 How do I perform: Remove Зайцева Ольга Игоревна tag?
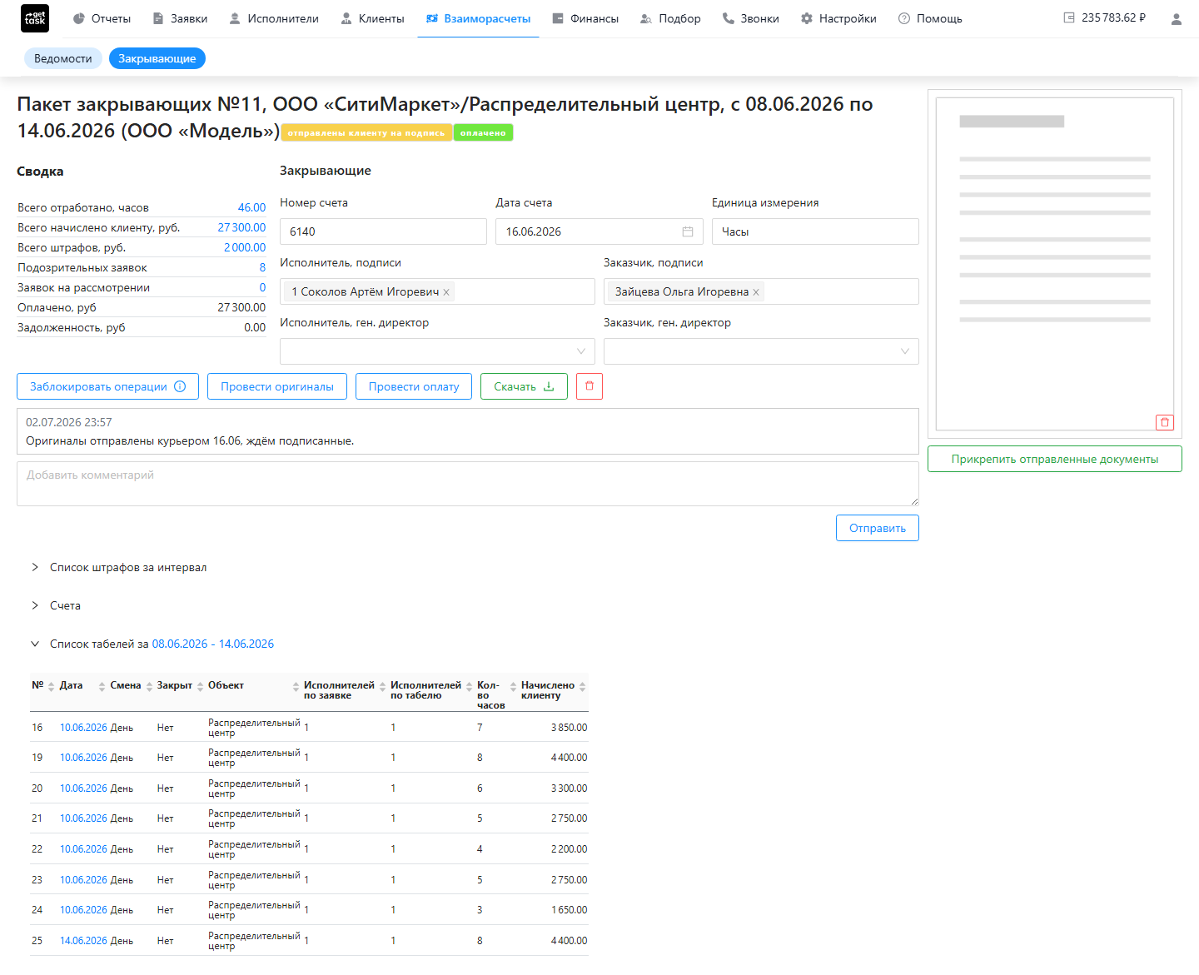(756, 292)
